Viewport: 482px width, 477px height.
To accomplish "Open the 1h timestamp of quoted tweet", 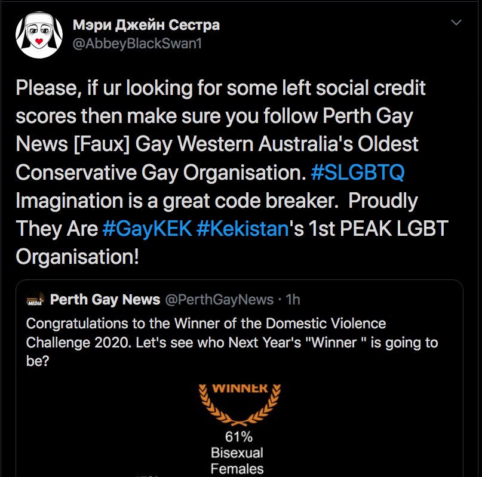I will [293, 300].
